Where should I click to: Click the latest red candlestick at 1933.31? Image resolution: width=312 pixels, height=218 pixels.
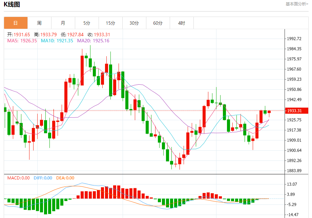269,112
